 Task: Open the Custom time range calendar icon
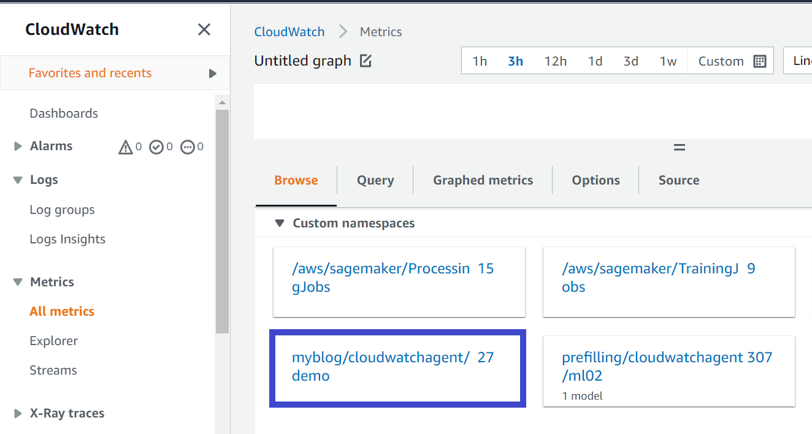760,61
